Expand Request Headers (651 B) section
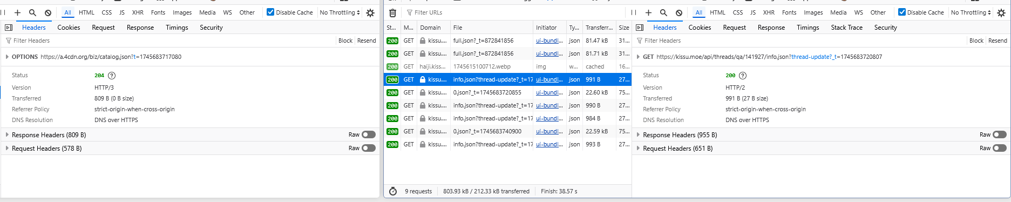Viewport: 1011px width, 202px height. [638, 149]
